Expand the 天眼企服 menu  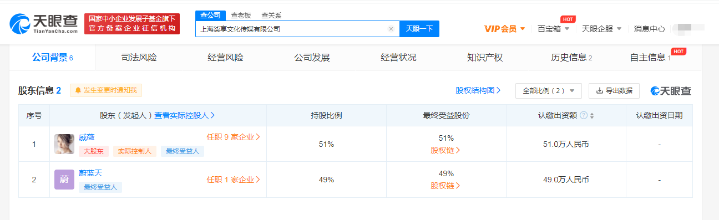coord(601,29)
